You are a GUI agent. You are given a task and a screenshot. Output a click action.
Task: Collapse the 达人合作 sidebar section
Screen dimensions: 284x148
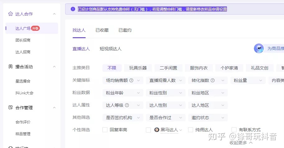coord(54,14)
